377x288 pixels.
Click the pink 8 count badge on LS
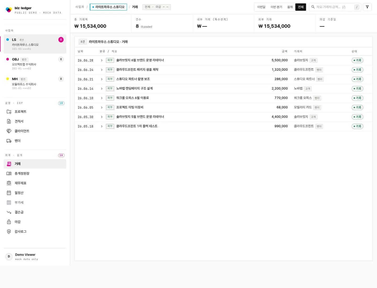[x=61, y=40]
